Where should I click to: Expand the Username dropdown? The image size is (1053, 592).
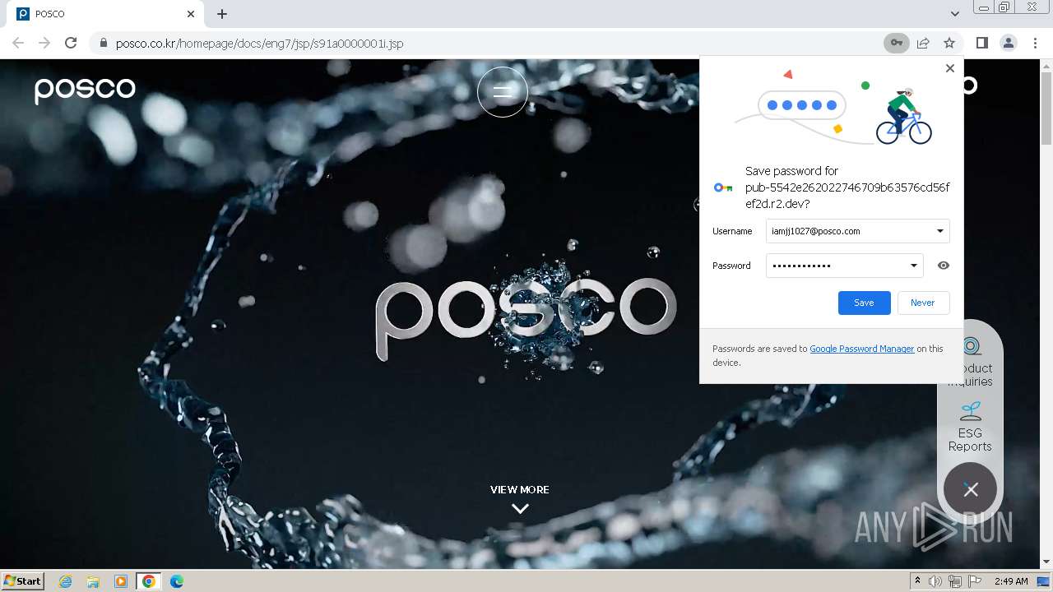click(x=939, y=231)
